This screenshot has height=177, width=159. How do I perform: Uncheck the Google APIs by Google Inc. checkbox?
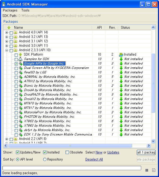click(x=16, y=64)
